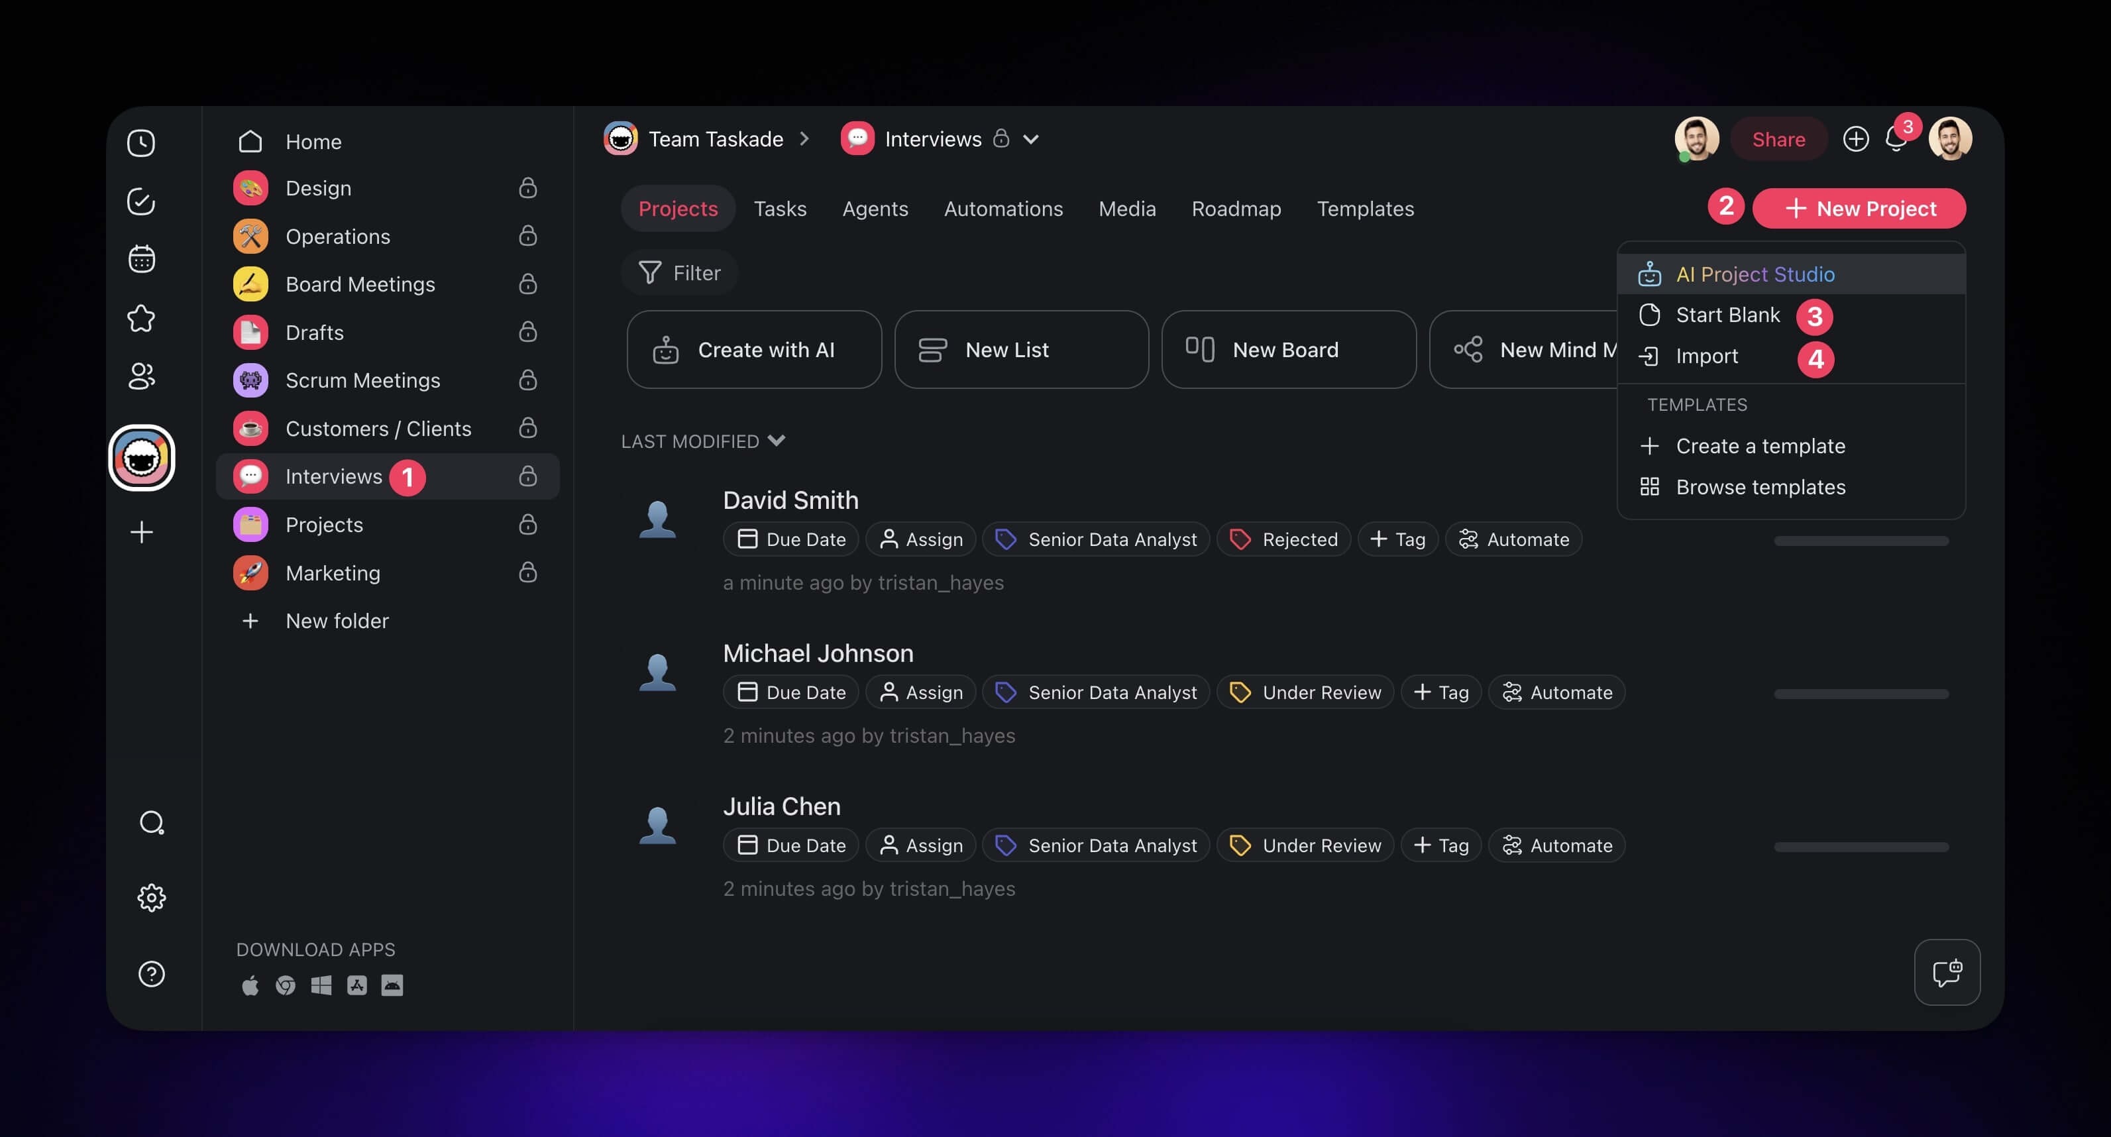
Task: Open the calendar icon in left rail
Action: click(141, 259)
